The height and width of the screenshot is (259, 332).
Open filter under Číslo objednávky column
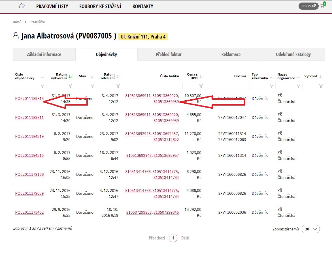43,86
